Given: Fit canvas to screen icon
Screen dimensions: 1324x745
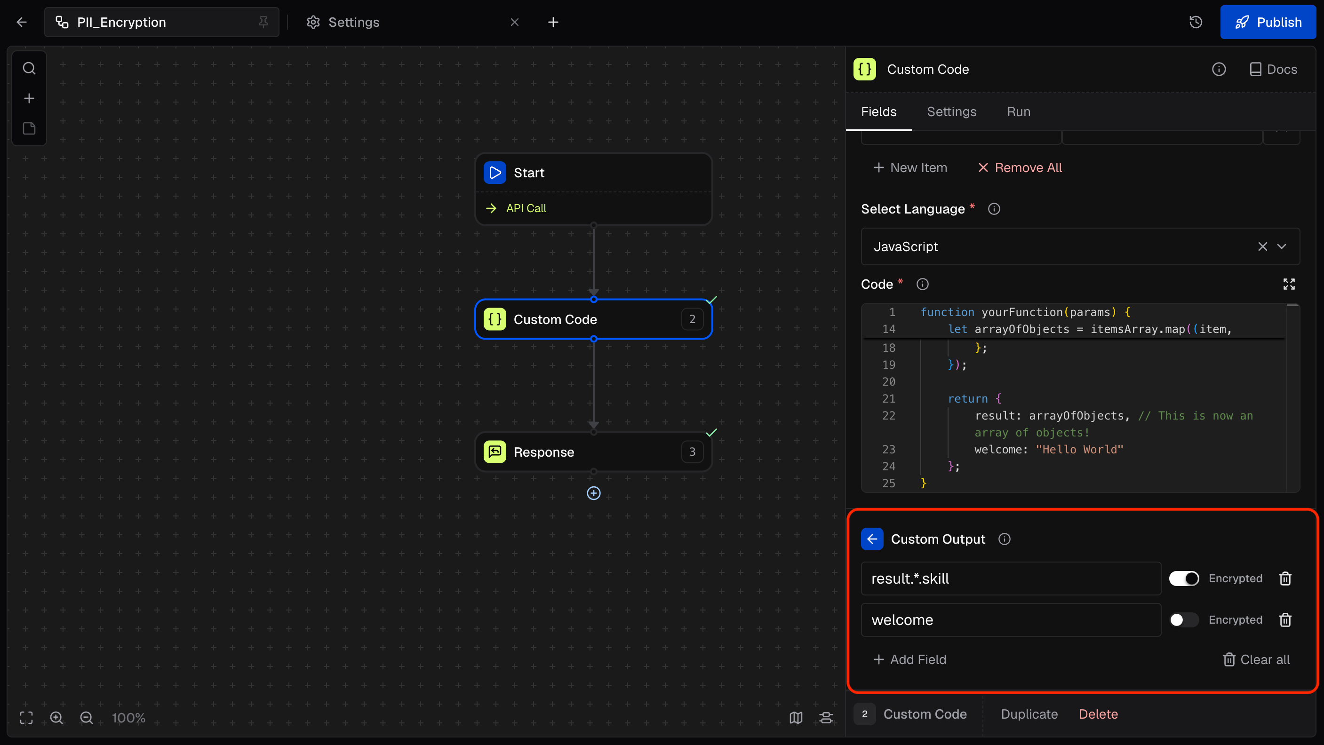Looking at the screenshot, I should pyautogui.click(x=26, y=718).
